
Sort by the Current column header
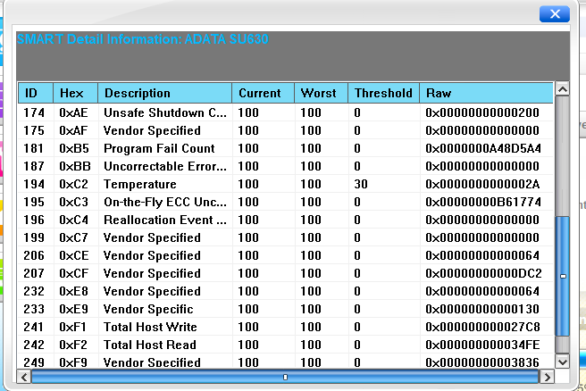[x=264, y=93]
